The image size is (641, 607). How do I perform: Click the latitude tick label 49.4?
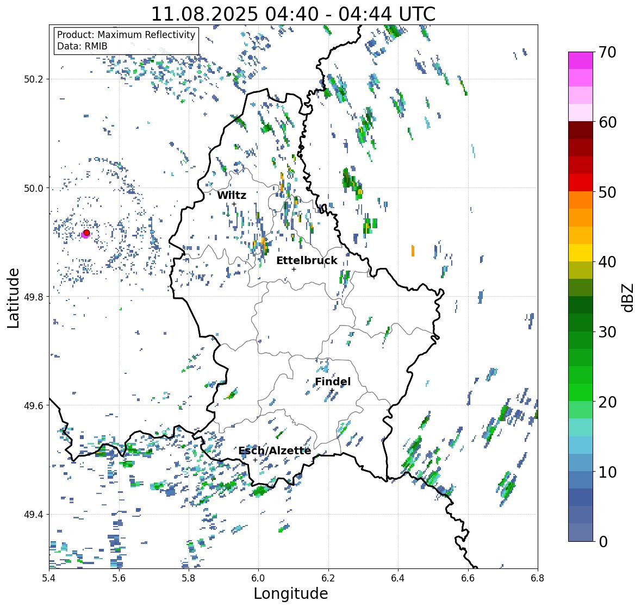tap(34, 515)
